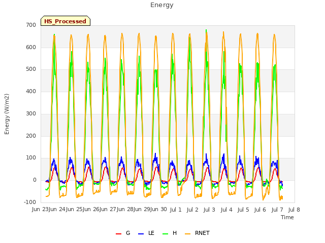Click the Jul 8 date tick
325x243 pixels.
pyautogui.click(x=294, y=210)
